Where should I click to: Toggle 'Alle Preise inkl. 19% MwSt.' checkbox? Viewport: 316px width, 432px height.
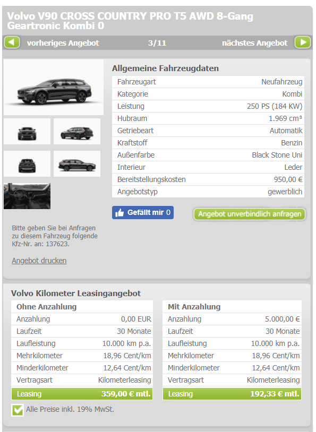coord(18,410)
